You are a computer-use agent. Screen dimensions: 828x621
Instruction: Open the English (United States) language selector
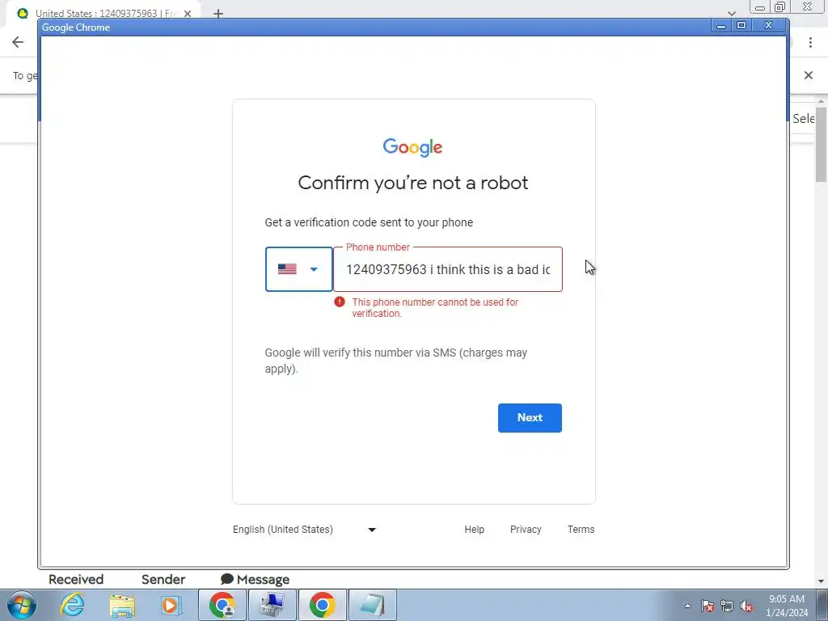[x=304, y=529]
